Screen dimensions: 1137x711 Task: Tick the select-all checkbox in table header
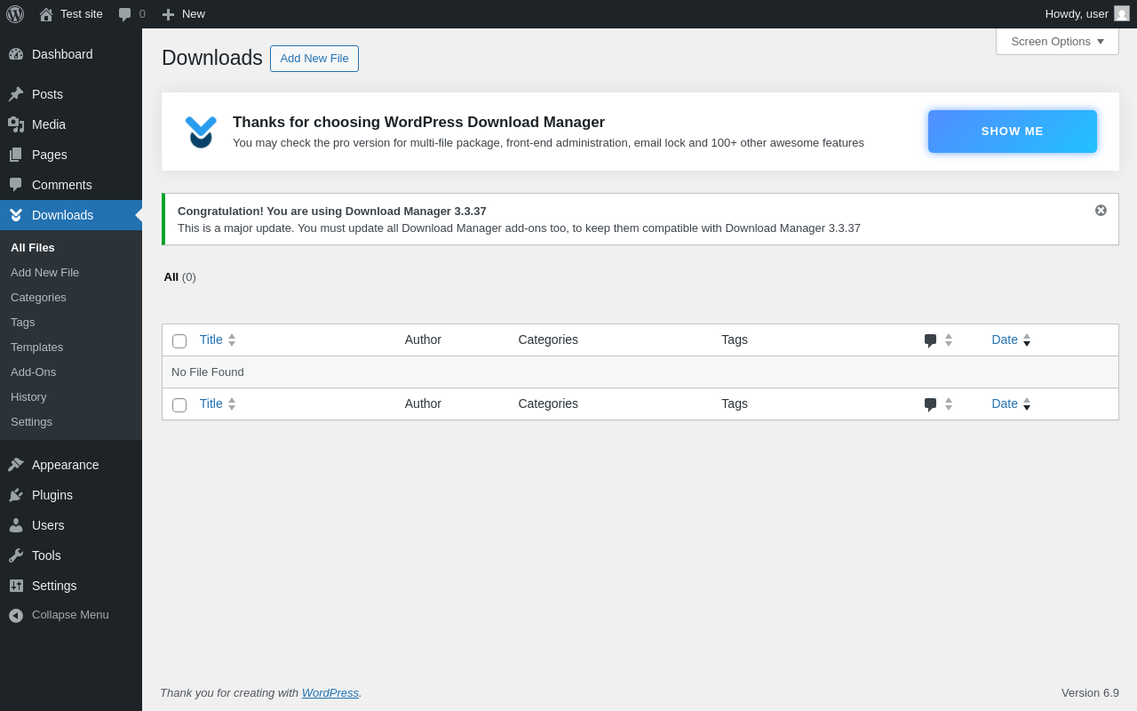coord(179,341)
